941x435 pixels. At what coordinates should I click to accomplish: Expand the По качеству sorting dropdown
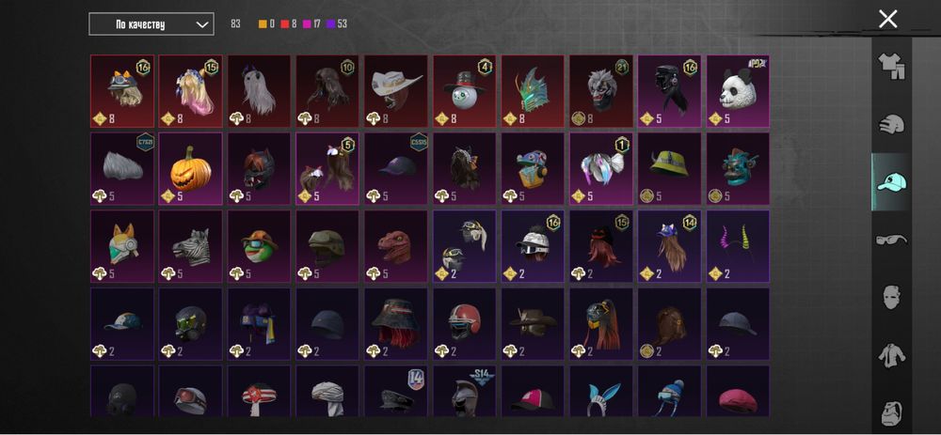pos(152,24)
